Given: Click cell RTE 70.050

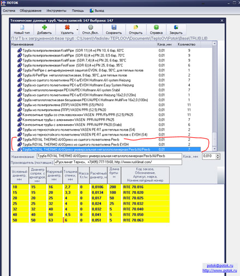Looking at the screenshot, I should (x=146, y=214).
